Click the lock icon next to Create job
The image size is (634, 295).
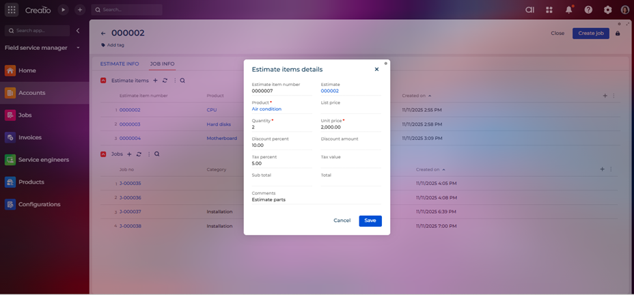(618, 33)
